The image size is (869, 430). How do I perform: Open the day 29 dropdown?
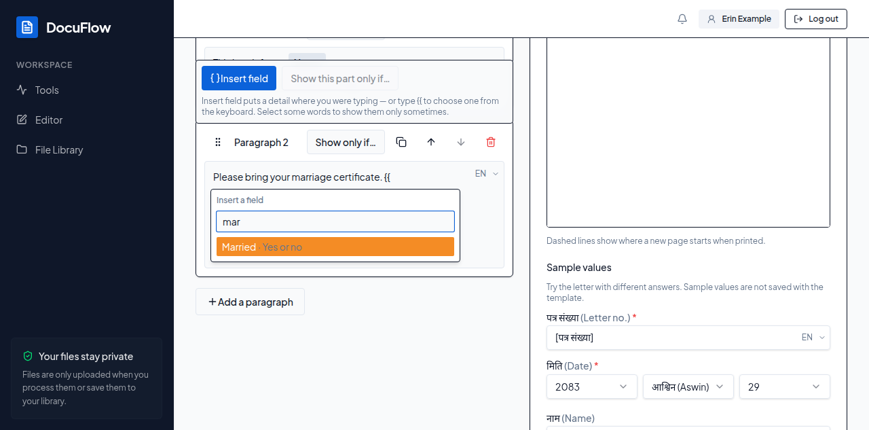point(785,387)
